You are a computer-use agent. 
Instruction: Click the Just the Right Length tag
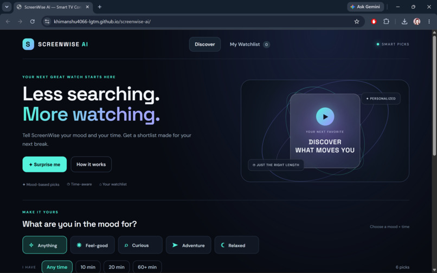point(275,165)
